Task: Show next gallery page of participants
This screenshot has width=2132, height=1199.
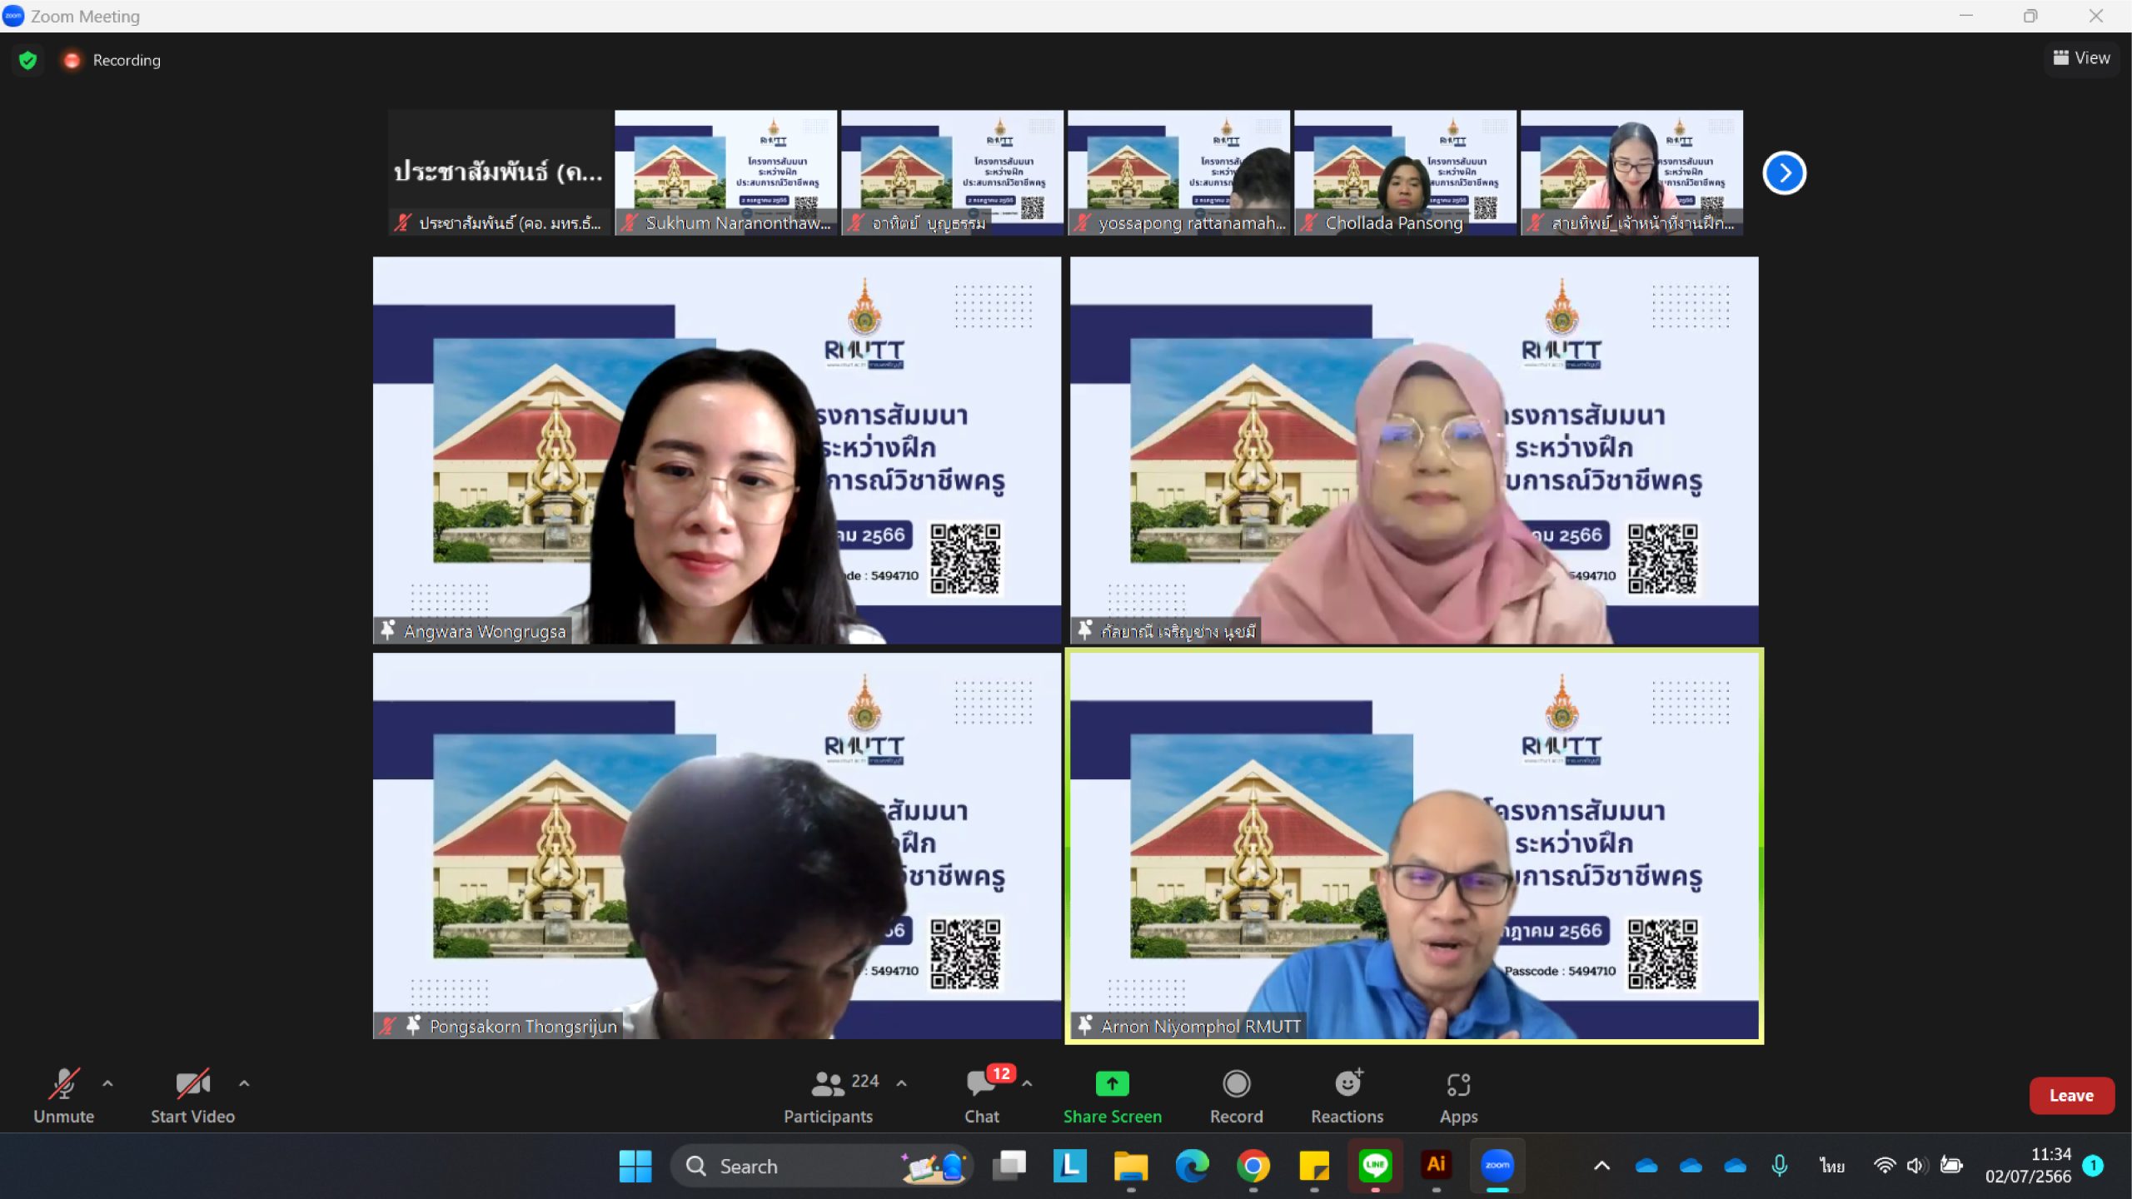Action: point(1784,173)
